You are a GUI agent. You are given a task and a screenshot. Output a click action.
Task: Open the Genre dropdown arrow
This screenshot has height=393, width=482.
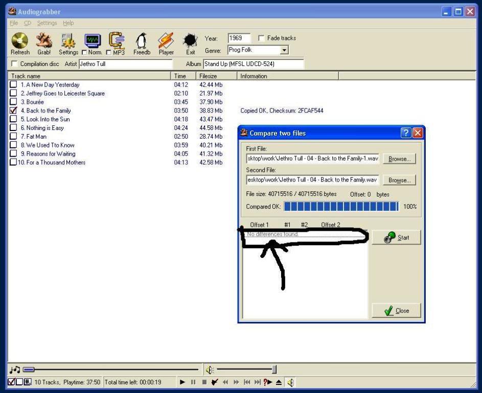(x=284, y=50)
